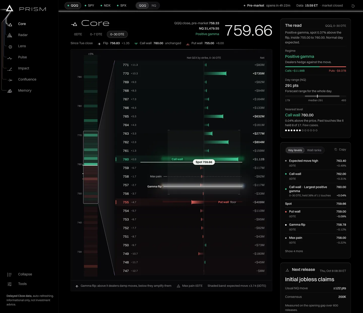Switch scale toggle to QQQ
The height and width of the screenshot is (313, 363).
[142, 6]
